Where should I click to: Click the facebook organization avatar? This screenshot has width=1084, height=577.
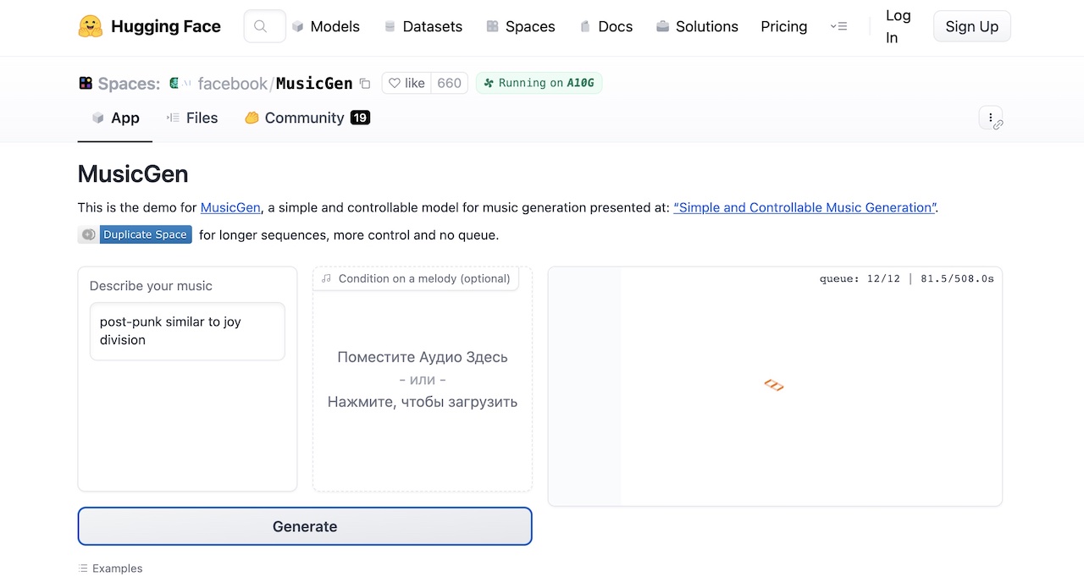176,83
